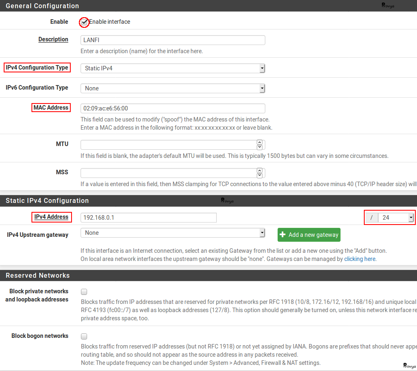Viewport: 417px width, 371px height.
Task: Click the IPv4 Upstream gateway label
Action: (x=38, y=235)
